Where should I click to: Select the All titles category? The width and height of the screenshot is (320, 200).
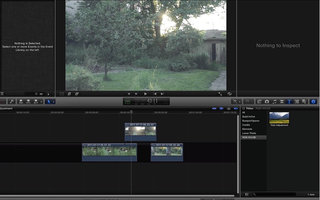(x=244, y=112)
